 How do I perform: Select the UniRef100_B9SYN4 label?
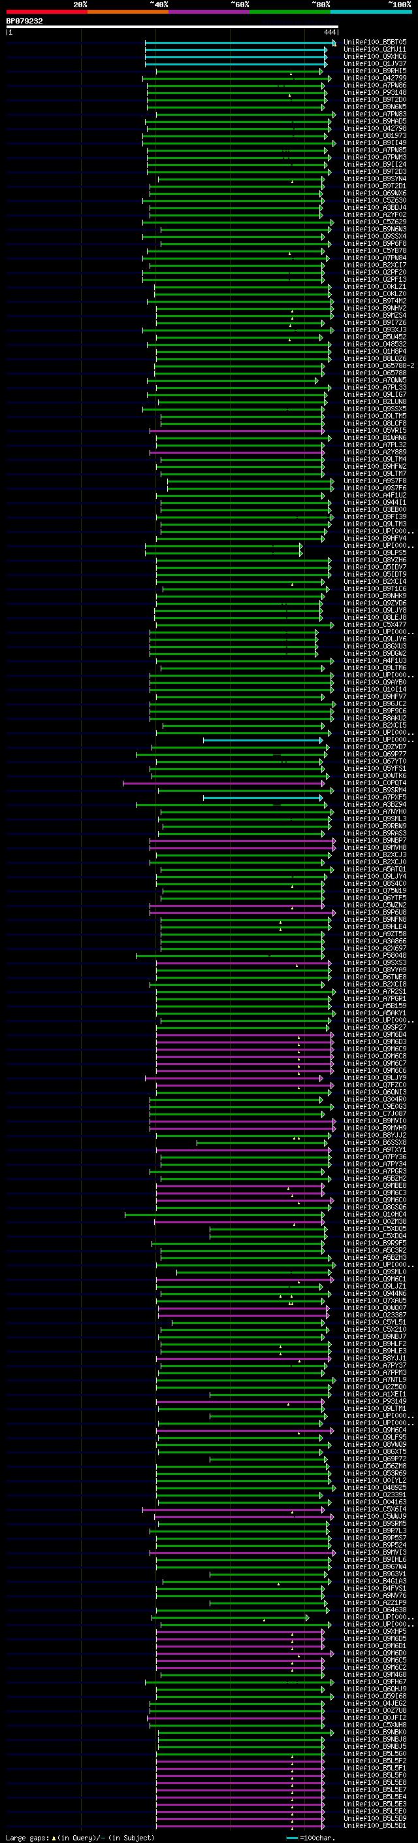(375, 179)
